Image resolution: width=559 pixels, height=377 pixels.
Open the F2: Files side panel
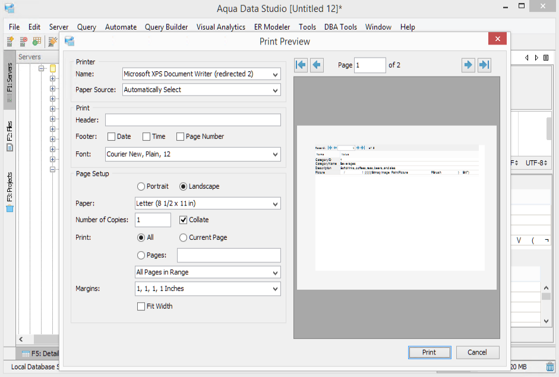(x=10, y=137)
